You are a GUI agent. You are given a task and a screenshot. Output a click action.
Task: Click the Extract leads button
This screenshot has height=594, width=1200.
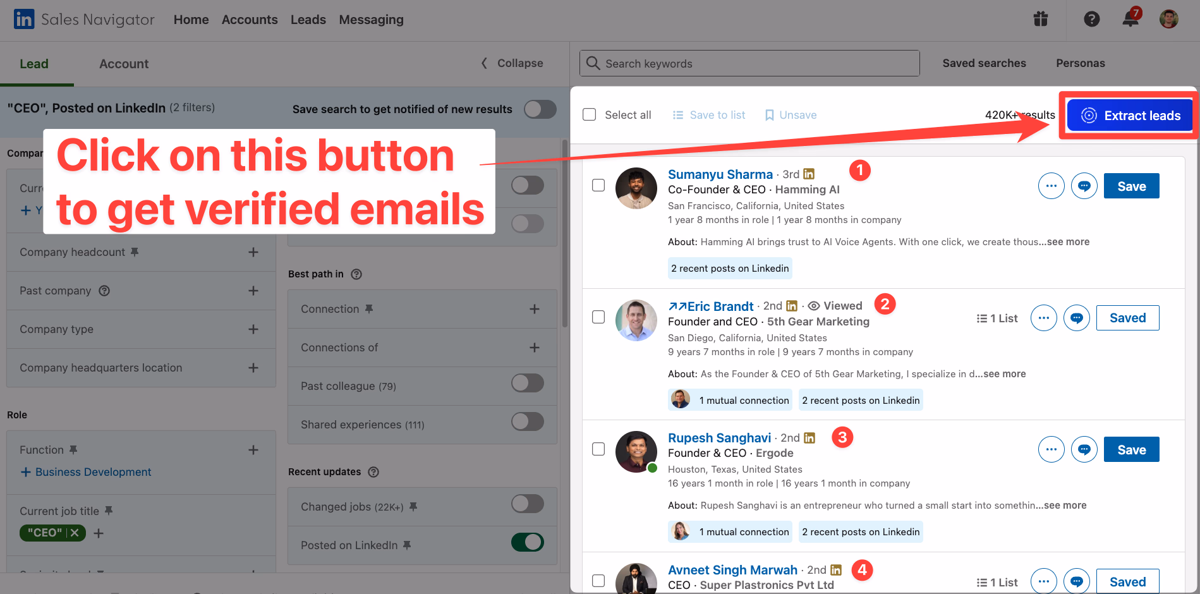1130,116
